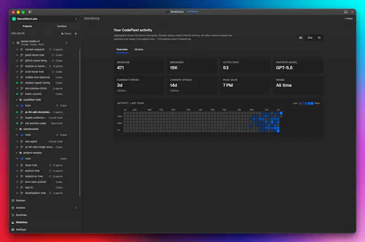Switch to the Sandbox tab
Viewport: 365px width, 242px height.
point(62,26)
